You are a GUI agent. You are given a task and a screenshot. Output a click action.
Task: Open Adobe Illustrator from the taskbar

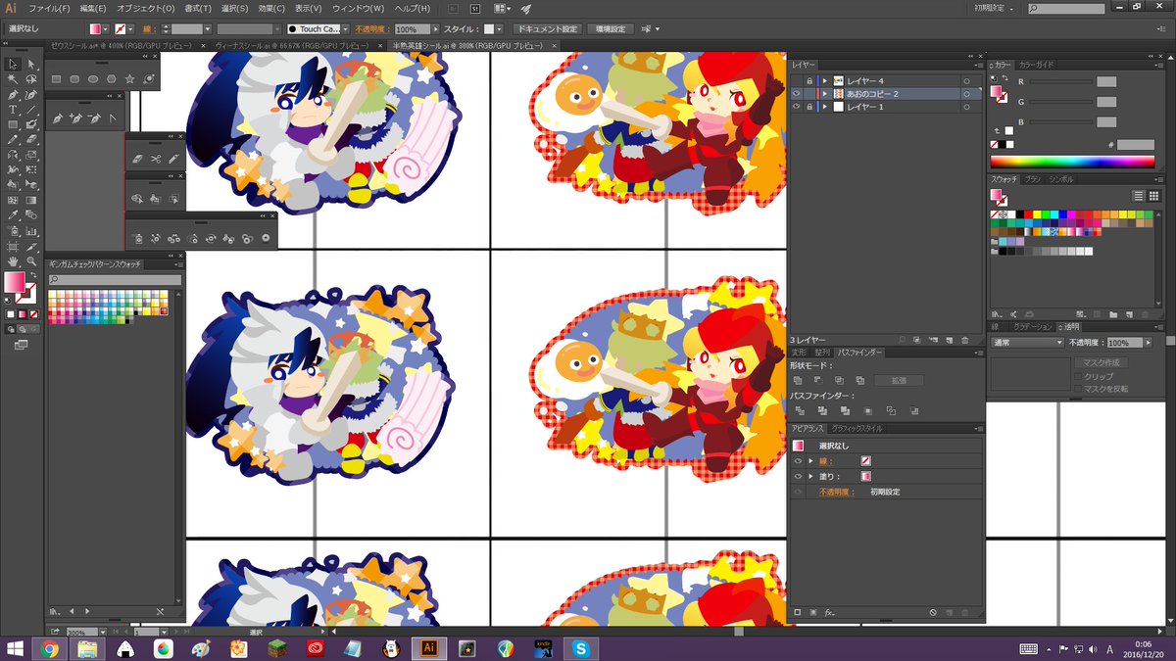pos(428,648)
